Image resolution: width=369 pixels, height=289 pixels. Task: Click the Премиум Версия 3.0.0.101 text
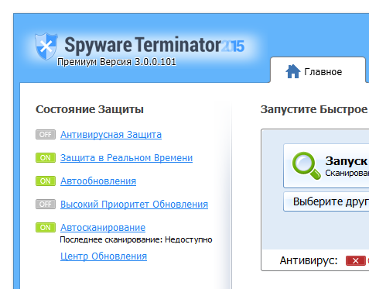(117, 62)
